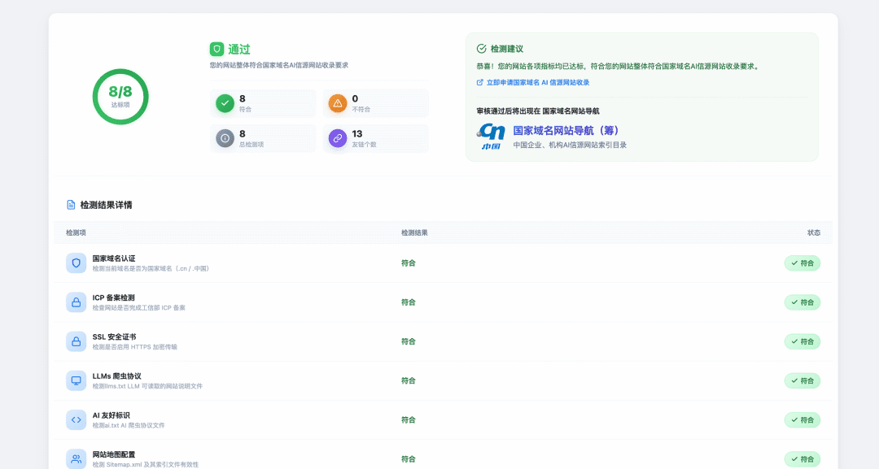Click the 8/8 circular progress ring
The image size is (879, 469).
coord(120,97)
